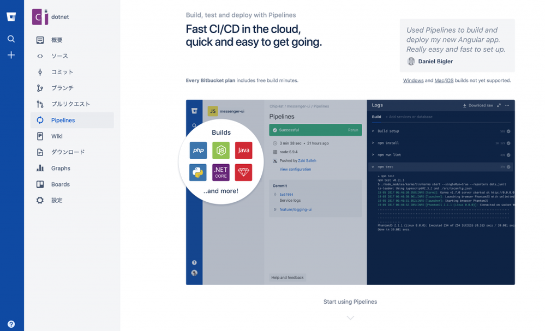This screenshot has width=545, height=331.
Task: Open ソース in the sidebar
Action: tap(72, 56)
